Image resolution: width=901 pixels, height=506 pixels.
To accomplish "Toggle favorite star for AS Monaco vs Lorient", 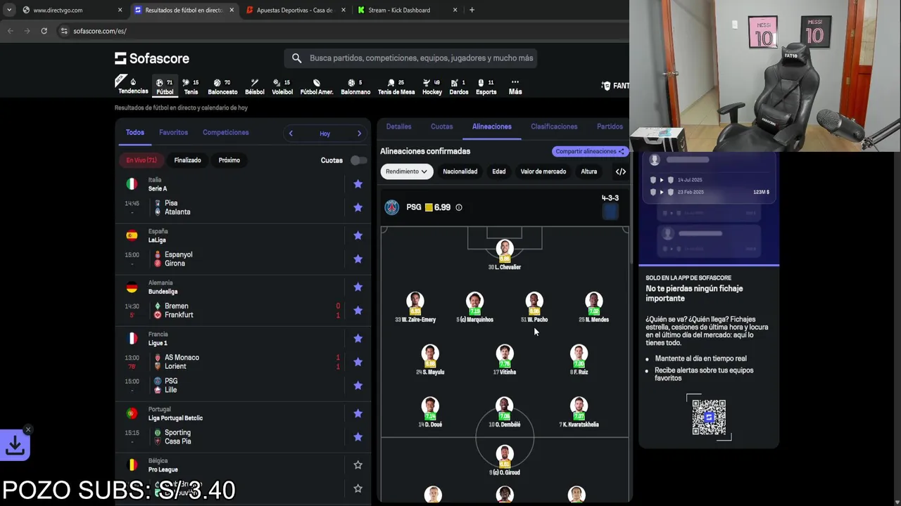I will [x=358, y=362].
